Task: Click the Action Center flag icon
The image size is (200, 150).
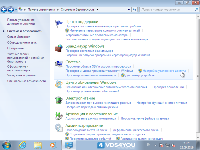Action: 59,24
